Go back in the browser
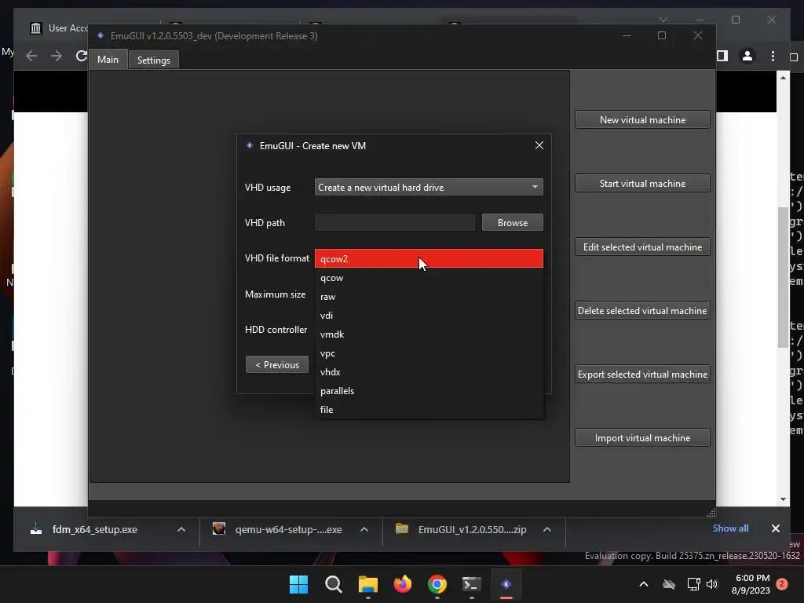Viewport: 804px width, 603px height. click(31, 56)
